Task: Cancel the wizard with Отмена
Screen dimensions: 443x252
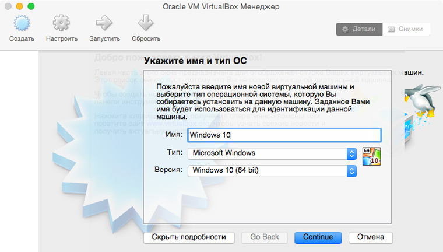Action: [x=370, y=237]
